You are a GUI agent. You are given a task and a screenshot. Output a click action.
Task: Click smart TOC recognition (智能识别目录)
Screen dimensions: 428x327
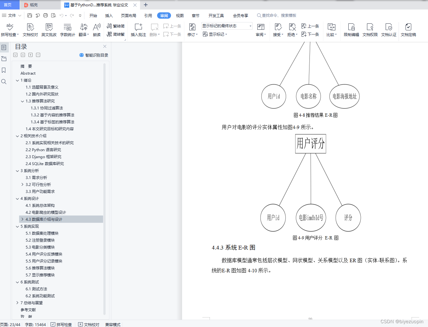click(x=94, y=55)
